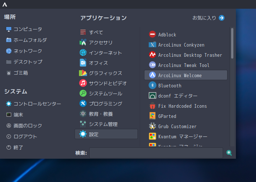Launch Adblock red stop icon
The width and height of the screenshot is (256, 182).
pos(153,34)
